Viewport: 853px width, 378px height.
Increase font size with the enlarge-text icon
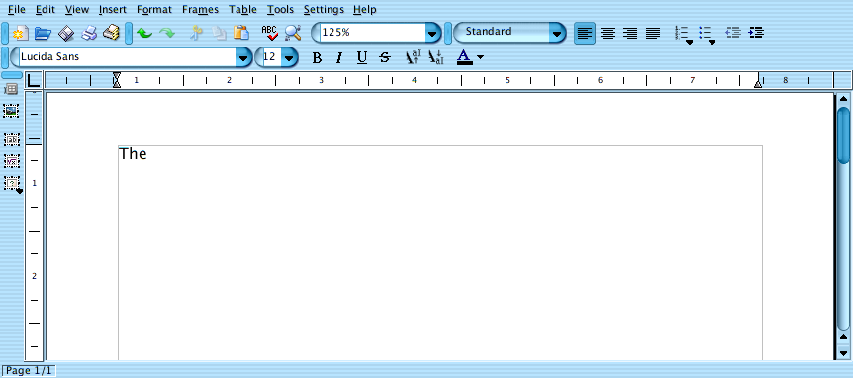[414, 57]
